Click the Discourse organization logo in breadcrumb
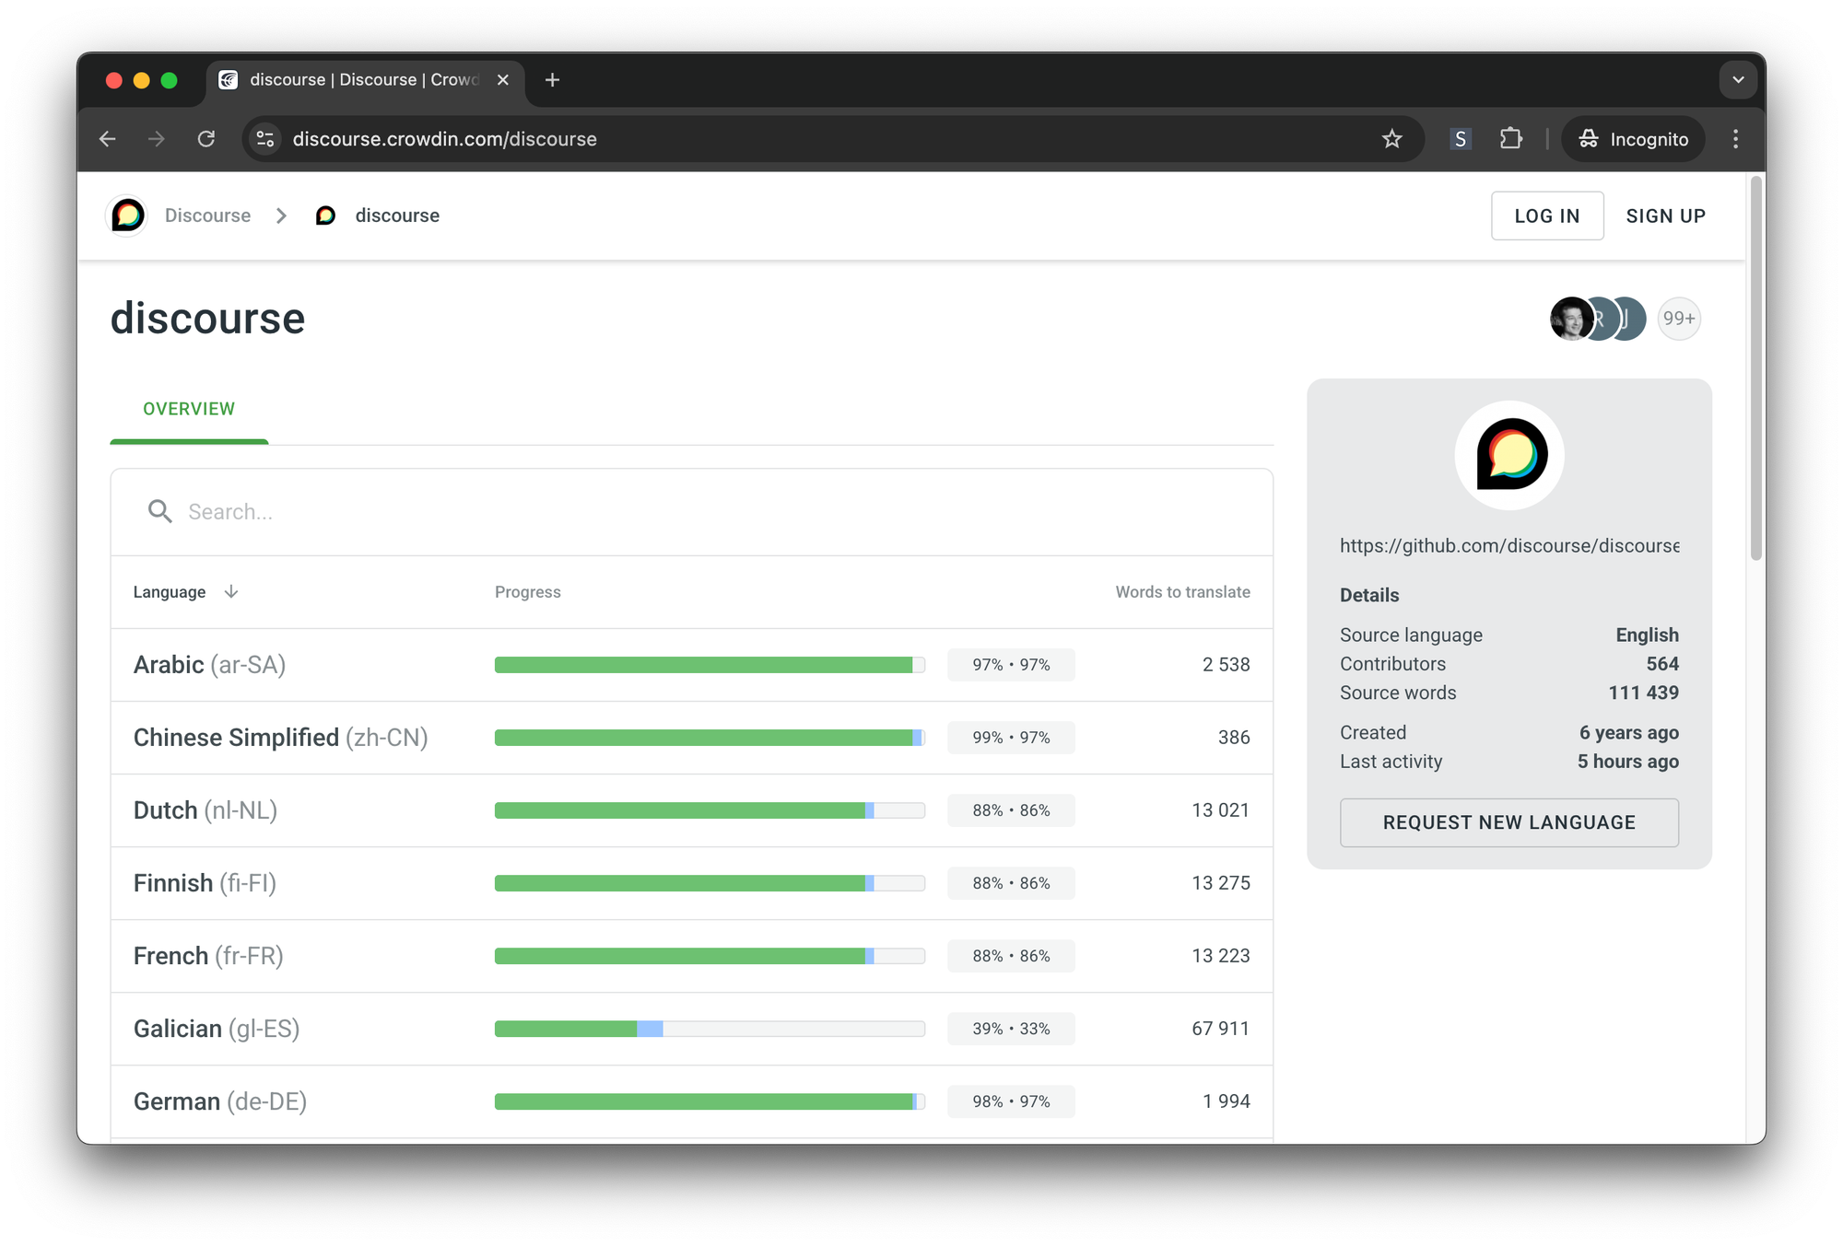The width and height of the screenshot is (1843, 1246). click(128, 215)
